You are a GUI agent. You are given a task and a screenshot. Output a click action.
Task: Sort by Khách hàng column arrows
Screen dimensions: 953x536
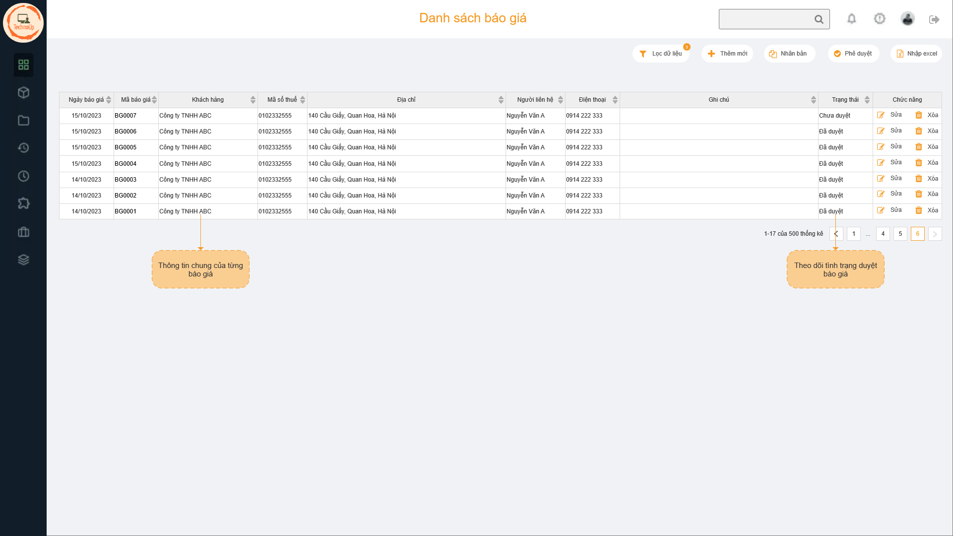[253, 100]
